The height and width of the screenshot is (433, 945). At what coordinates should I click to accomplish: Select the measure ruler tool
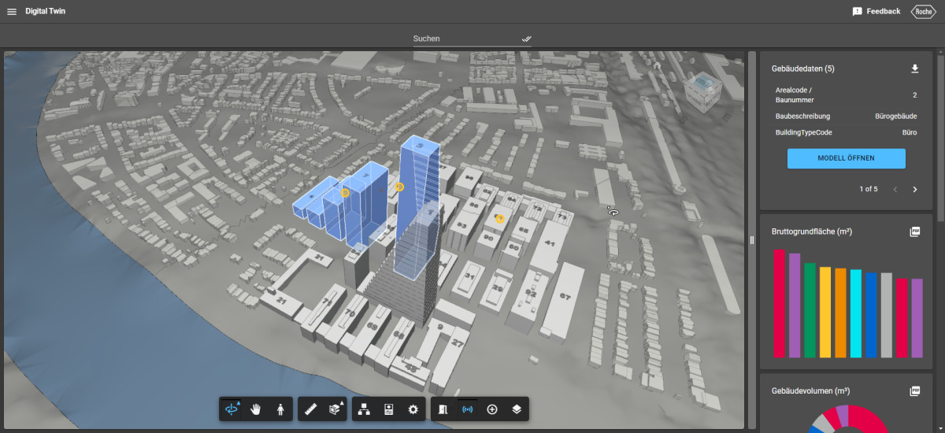(x=310, y=409)
